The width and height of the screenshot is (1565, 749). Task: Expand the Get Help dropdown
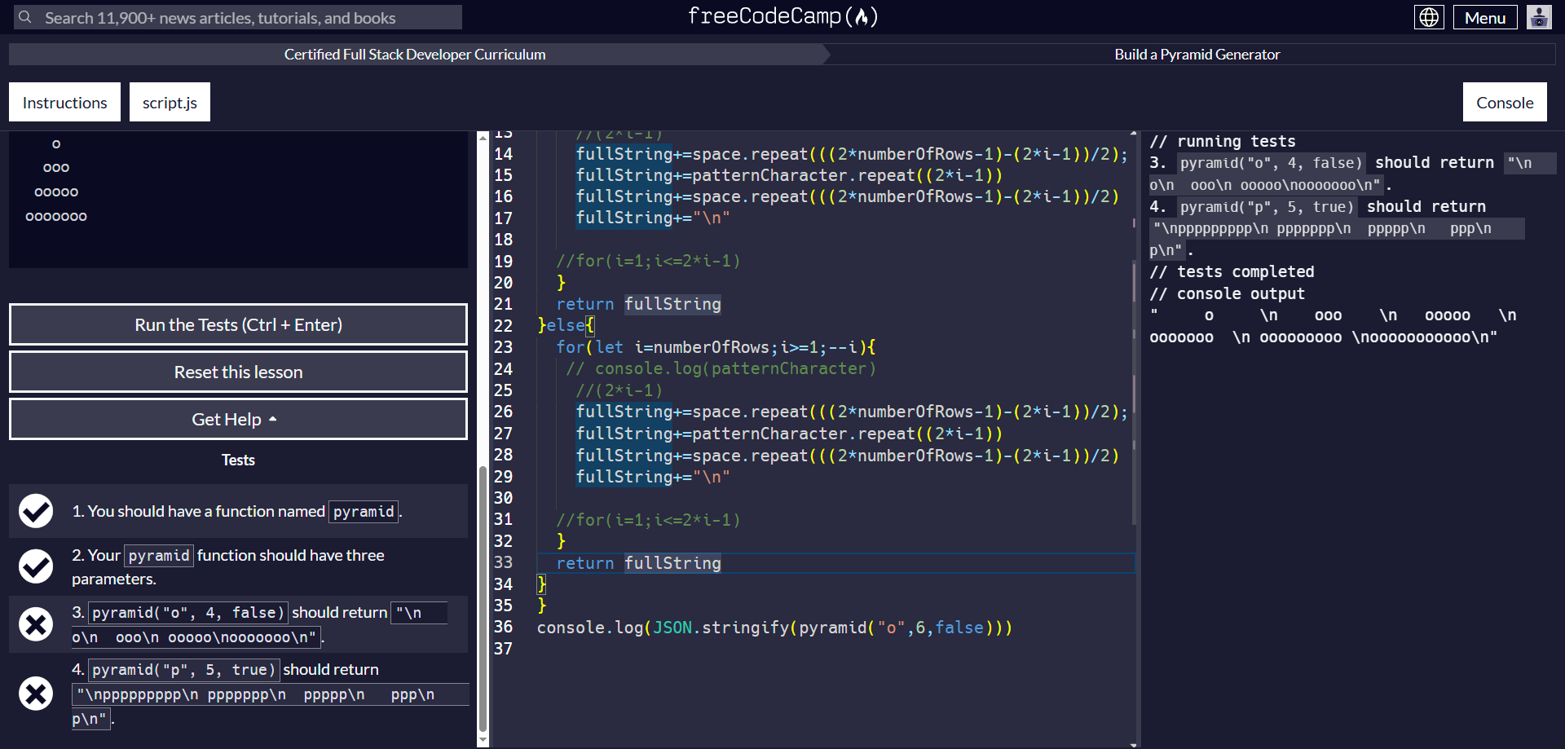[x=238, y=419]
